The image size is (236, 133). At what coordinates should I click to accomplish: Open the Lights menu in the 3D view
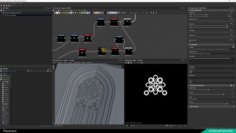(x=65, y=62)
